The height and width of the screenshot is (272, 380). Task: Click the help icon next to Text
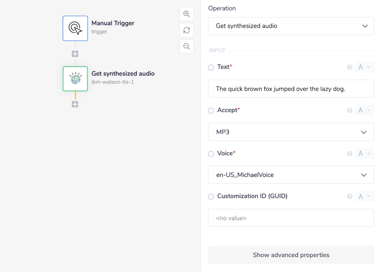click(x=350, y=67)
